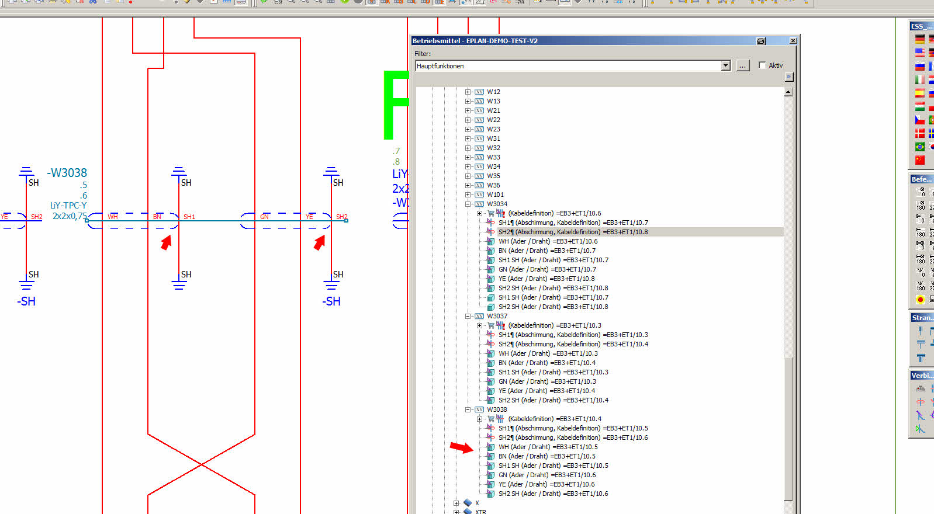
Task: Select WH Ader entry under W3038
Action: [x=547, y=447]
